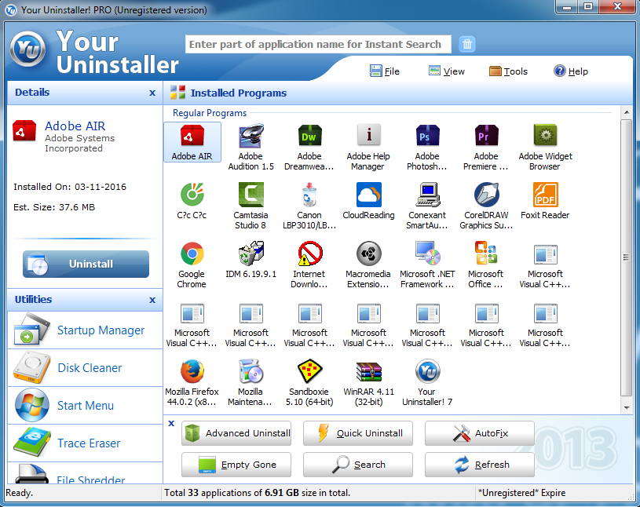This screenshot has height=507, width=640.
Task: Select the Adobe Photoshop program icon
Action: pos(427,137)
